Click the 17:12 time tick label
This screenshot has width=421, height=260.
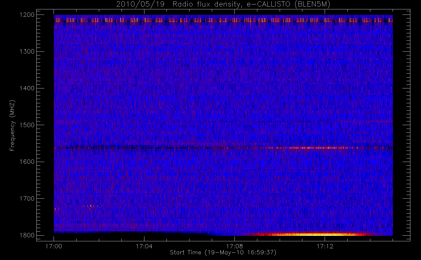click(x=325, y=246)
